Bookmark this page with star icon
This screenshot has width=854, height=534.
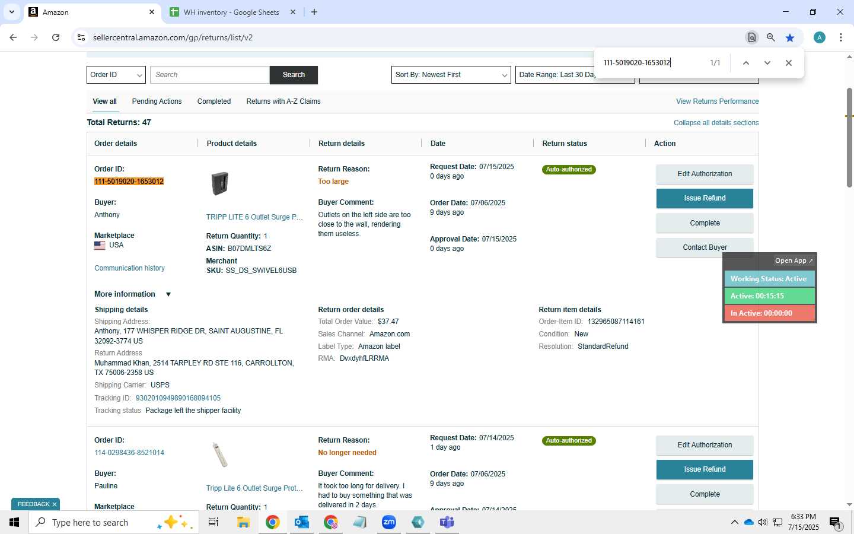click(790, 37)
